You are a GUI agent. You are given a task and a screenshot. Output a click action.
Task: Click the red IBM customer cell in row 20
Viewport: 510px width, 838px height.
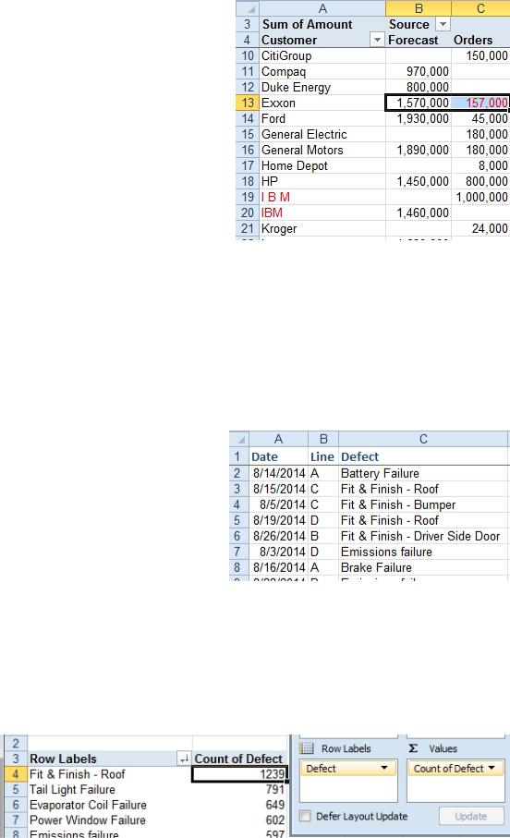[322, 213]
